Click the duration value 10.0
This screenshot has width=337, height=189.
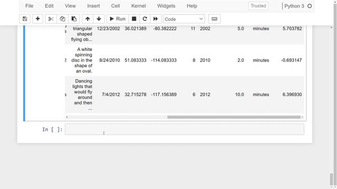tap(240, 94)
